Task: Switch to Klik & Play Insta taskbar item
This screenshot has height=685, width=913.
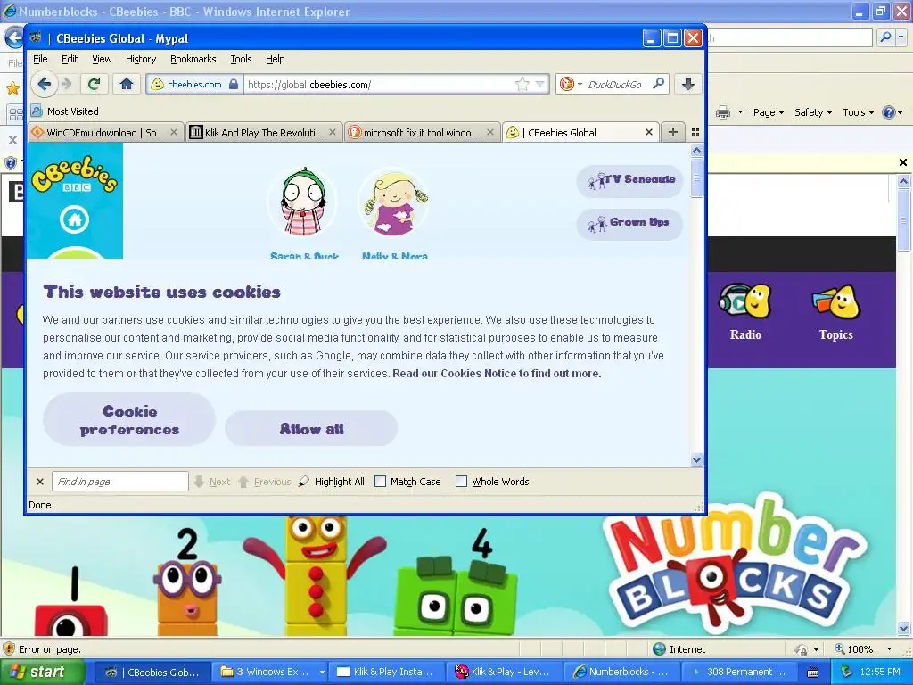Action: (385, 672)
